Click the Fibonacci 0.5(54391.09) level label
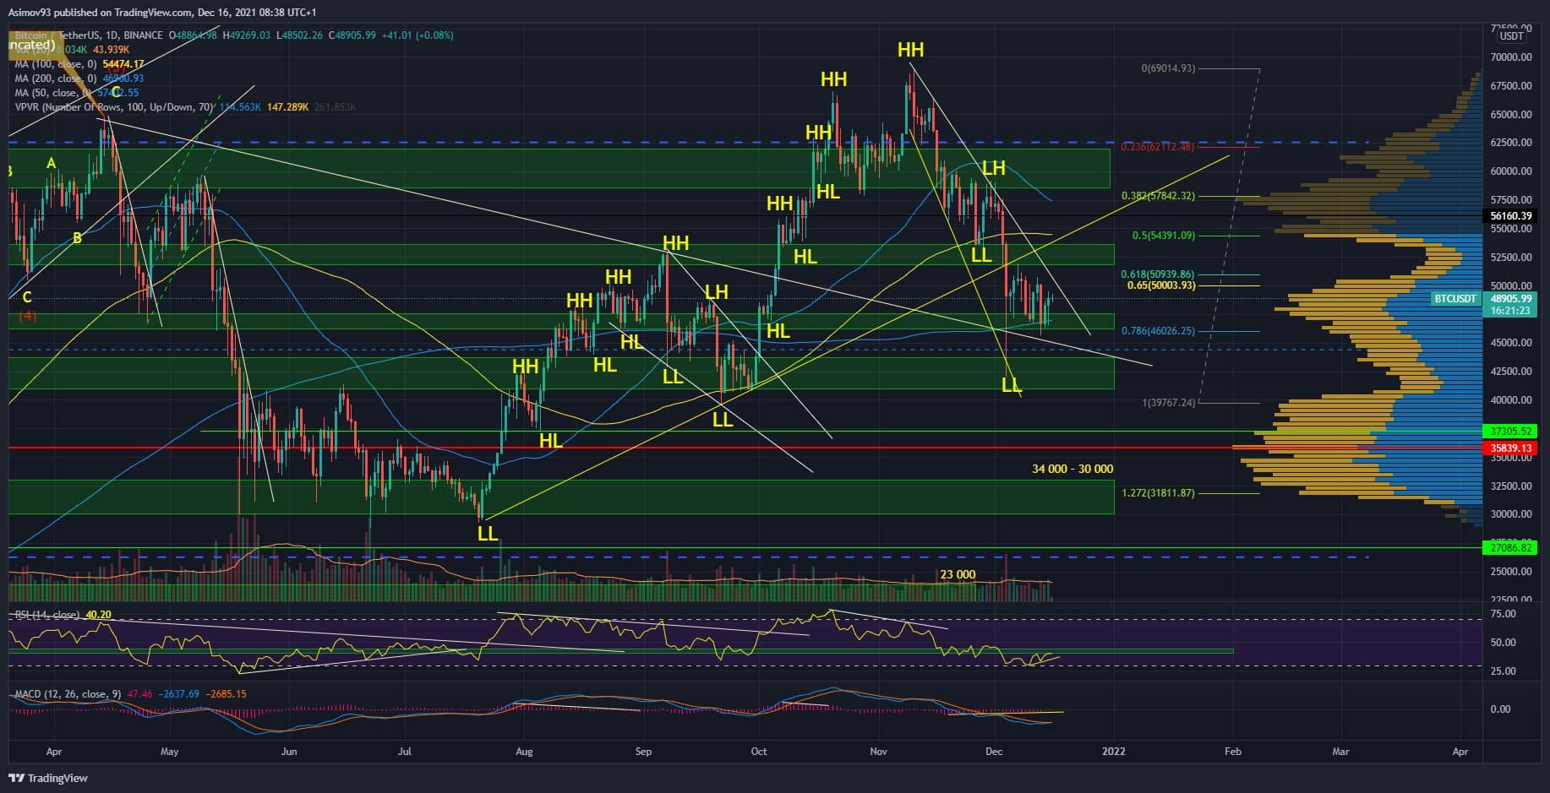1550x793 pixels. (x=1164, y=236)
